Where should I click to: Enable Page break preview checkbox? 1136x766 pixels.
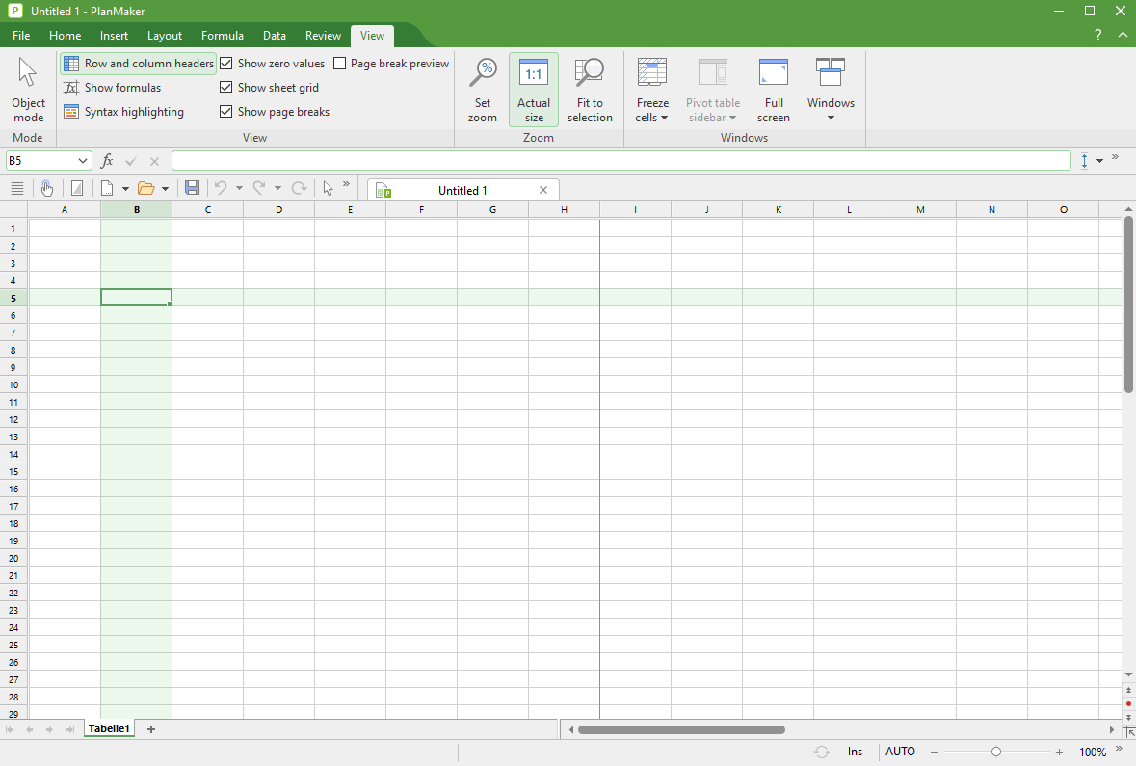(340, 64)
